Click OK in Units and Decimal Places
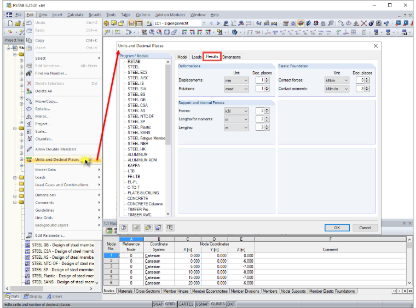 [337, 228]
